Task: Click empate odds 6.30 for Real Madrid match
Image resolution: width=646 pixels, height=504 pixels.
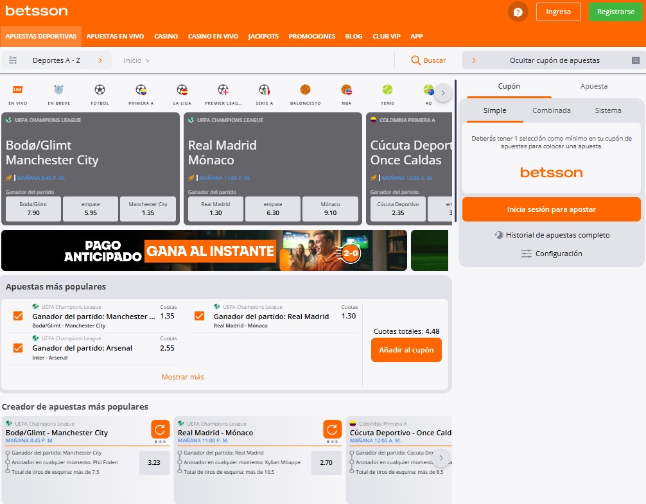Action: (x=273, y=209)
